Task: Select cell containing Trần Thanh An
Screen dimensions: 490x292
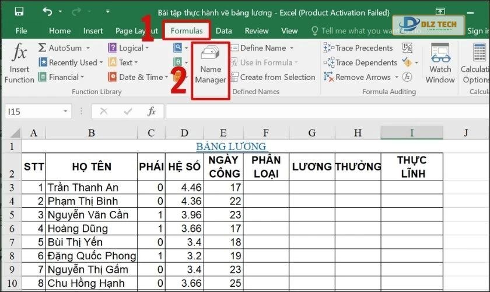Action: tap(92, 187)
